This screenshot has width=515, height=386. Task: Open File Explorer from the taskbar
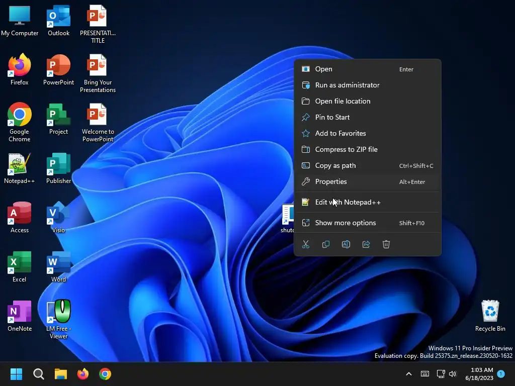(61, 374)
